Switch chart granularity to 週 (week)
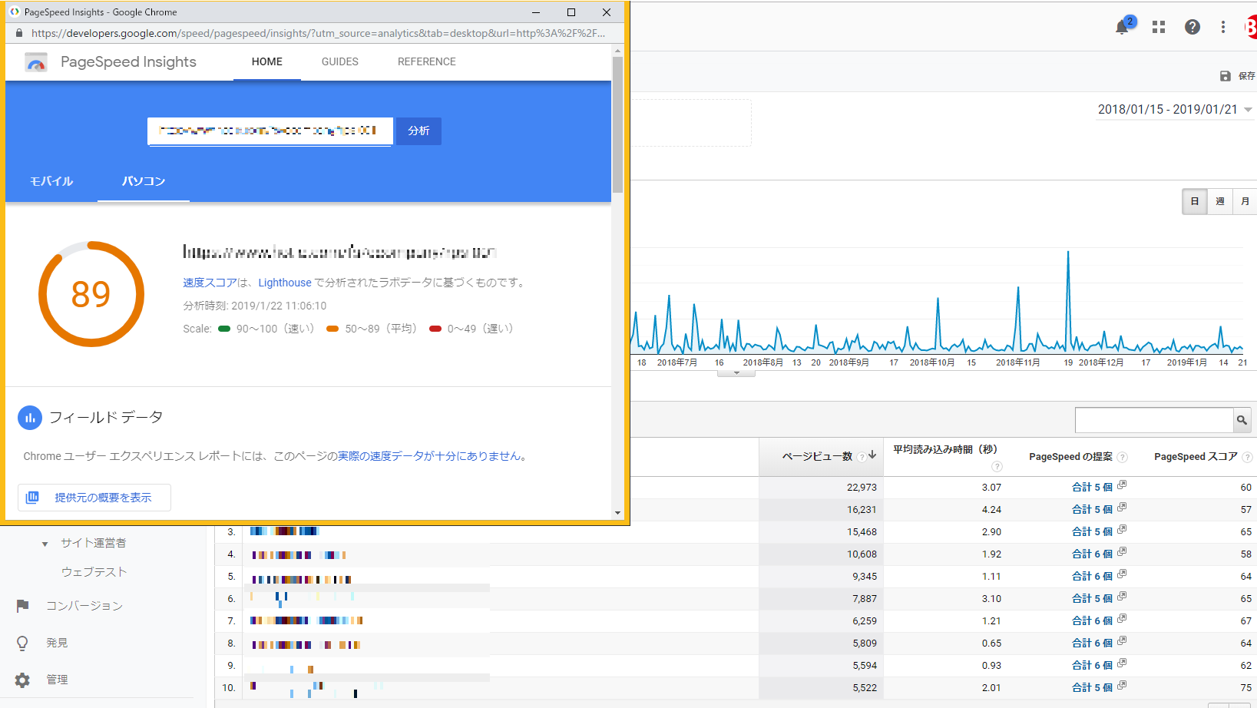The height and width of the screenshot is (708, 1257). click(1219, 202)
